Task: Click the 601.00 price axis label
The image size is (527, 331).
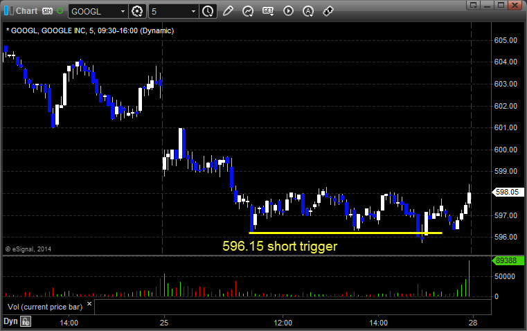Action: pos(506,127)
